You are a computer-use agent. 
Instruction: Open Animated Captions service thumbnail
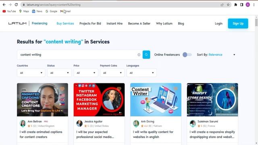click(42, 99)
